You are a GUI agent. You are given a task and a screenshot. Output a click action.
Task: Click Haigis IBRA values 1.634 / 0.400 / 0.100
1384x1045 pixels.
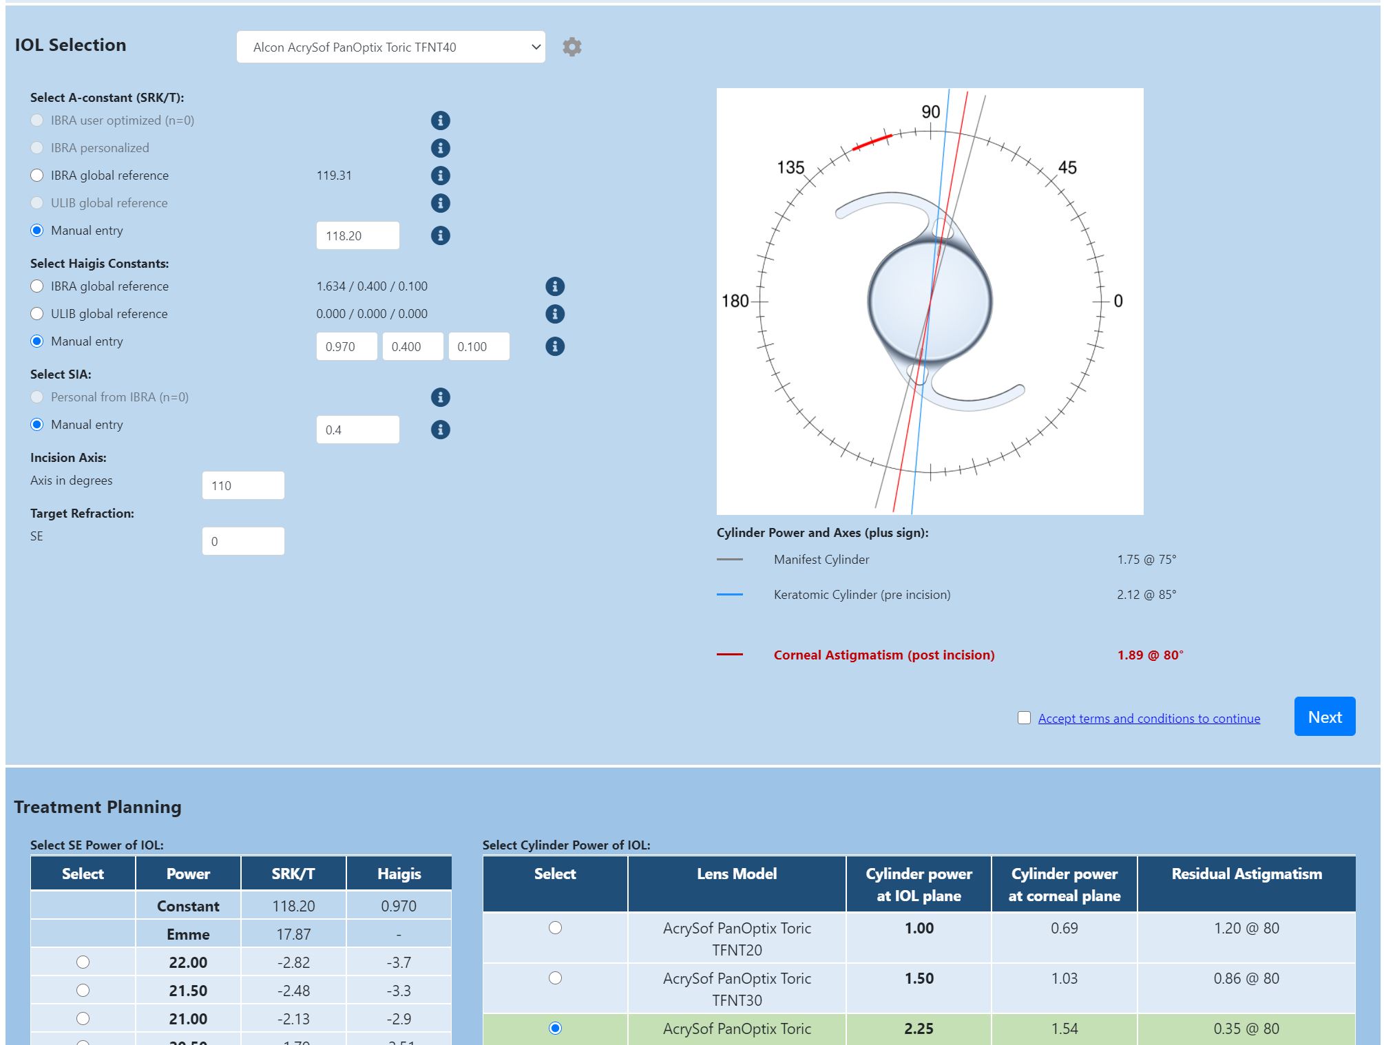coord(372,286)
